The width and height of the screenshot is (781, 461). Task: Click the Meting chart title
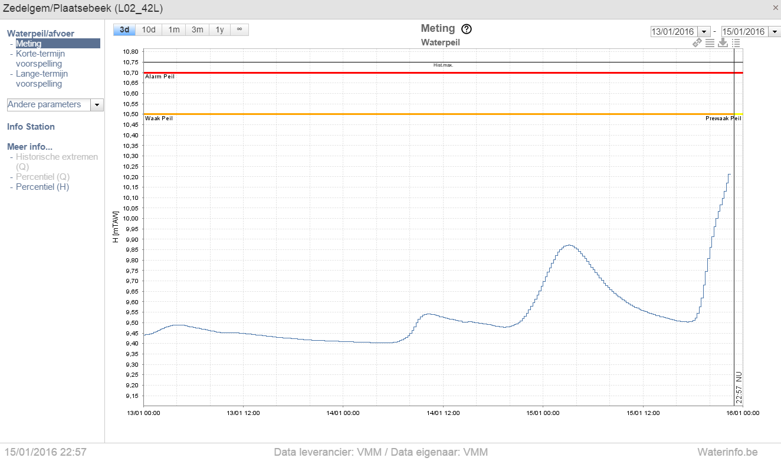tap(438, 28)
